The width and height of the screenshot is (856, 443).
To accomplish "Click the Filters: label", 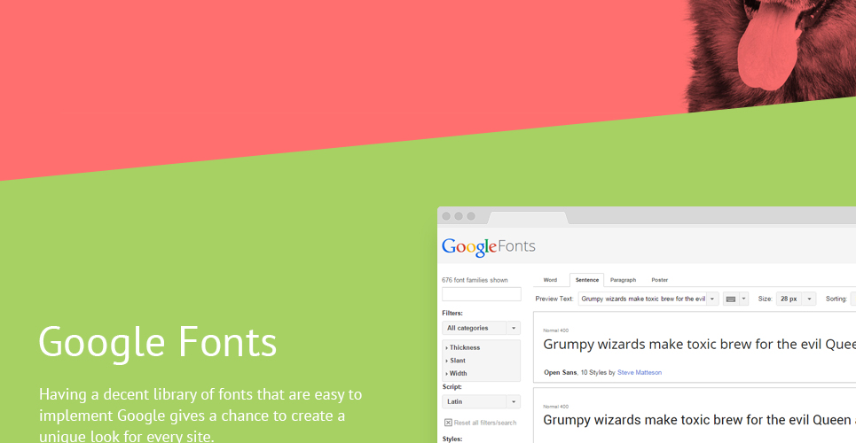I will (x=452, y=313).
